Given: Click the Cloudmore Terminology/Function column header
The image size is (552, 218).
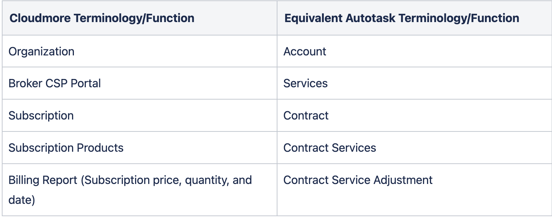Looking at the screenshot, I should (x=139, y=18).
